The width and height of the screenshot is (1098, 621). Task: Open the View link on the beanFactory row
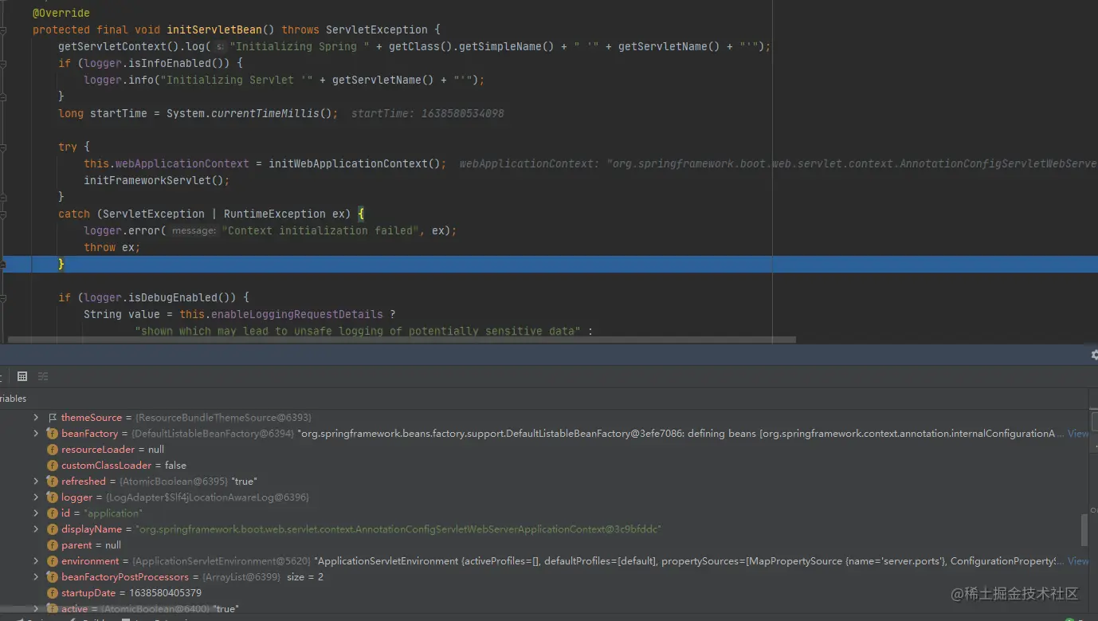[x=1077, y=434]
